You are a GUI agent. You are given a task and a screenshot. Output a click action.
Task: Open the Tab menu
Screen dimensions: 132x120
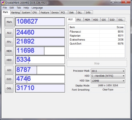(x=19, y=8)
